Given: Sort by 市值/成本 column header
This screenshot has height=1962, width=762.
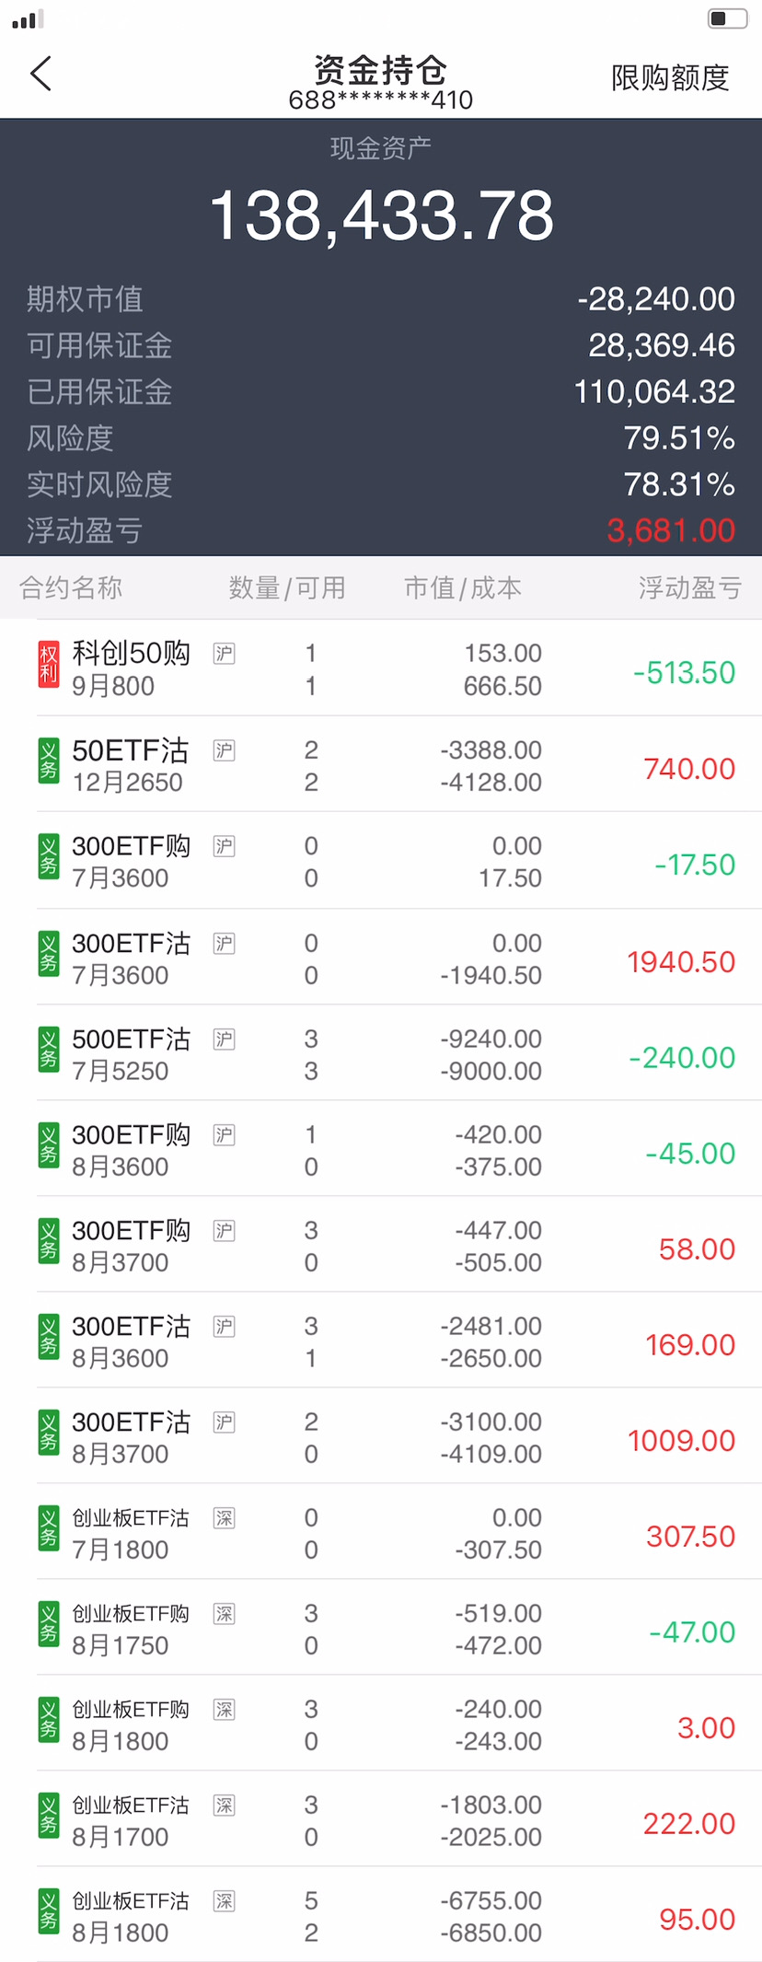Looking at the screenshot, I should (x=463, y=587).
